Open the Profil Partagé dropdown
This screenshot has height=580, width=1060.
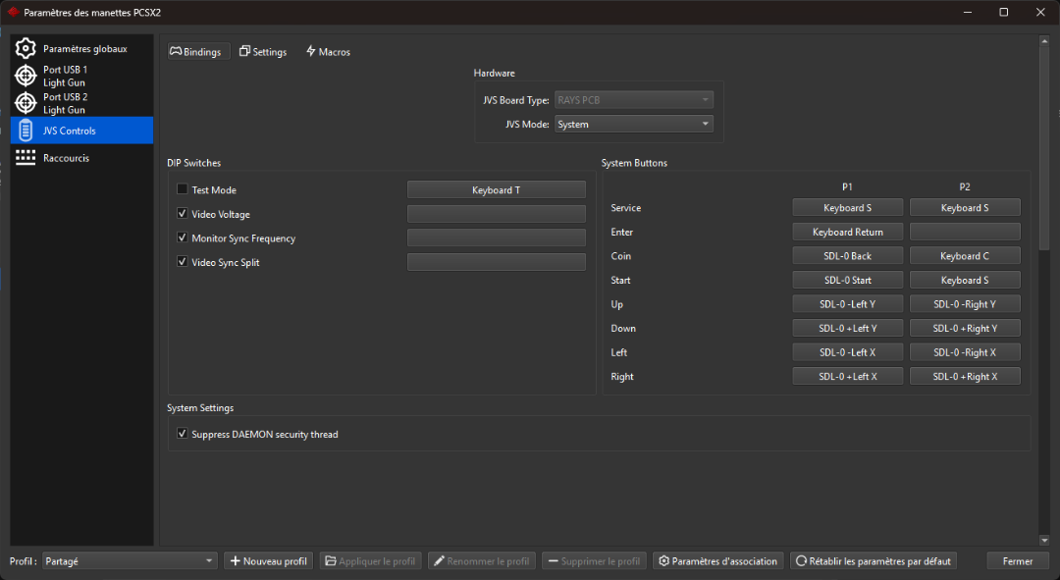[x=130, y=561]
